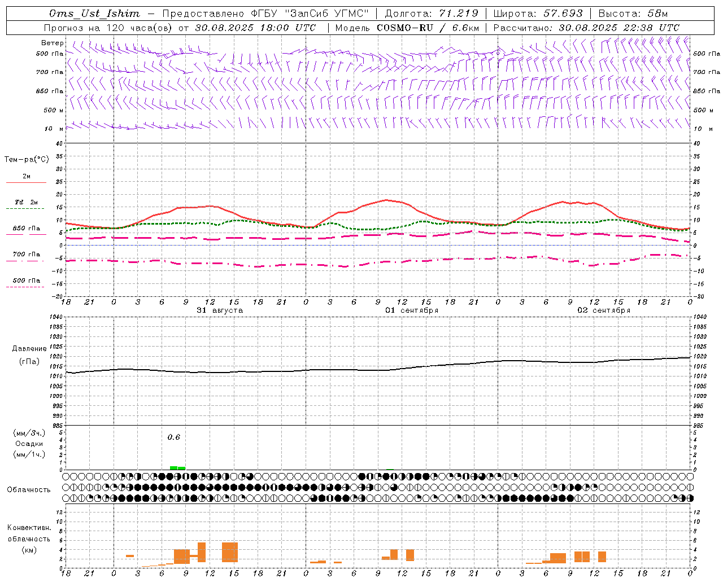Click the 0.6 precipitation amount value

(173, 437)
